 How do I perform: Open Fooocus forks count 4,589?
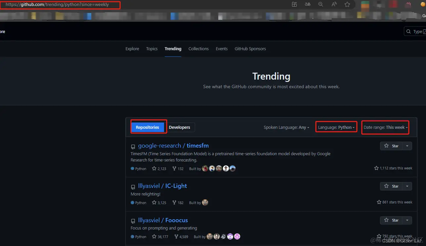pos(181,236)
